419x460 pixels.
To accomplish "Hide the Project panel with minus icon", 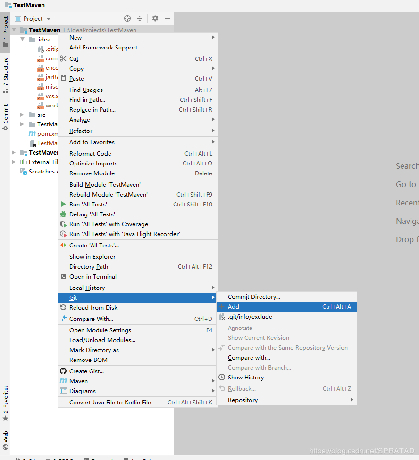I will (x=168, y=18).
